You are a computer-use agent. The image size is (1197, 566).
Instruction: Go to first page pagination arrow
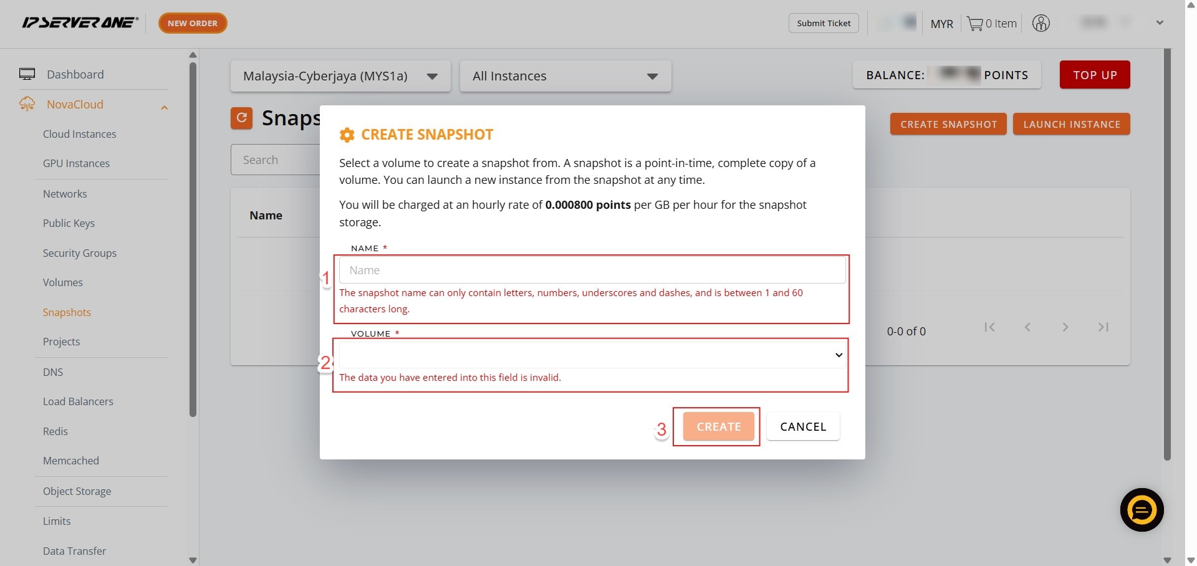point(989,327)
